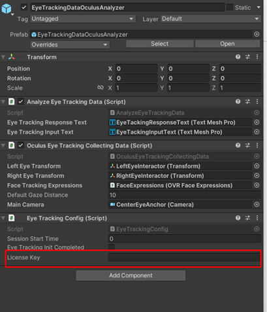Pick object for Main Camera field
The height and width of the screenshot is (312, 267).
pos(257,205)
